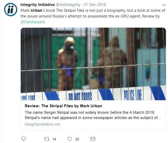Visit integrityinitiative.net domain link
This screenshot has width=168, height=143.
pyautogui.click(x=43, y=124)
